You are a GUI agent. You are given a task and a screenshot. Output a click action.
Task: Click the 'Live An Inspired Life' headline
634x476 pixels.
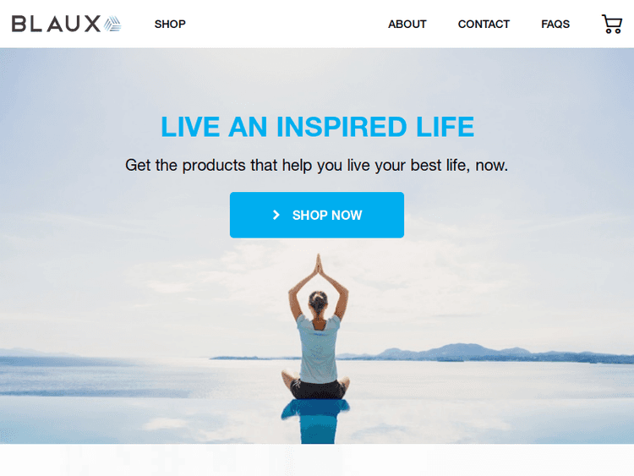317,127
